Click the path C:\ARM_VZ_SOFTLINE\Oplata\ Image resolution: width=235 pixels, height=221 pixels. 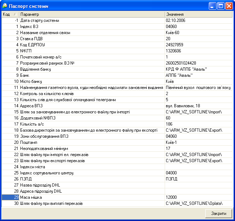coord(194,203)
